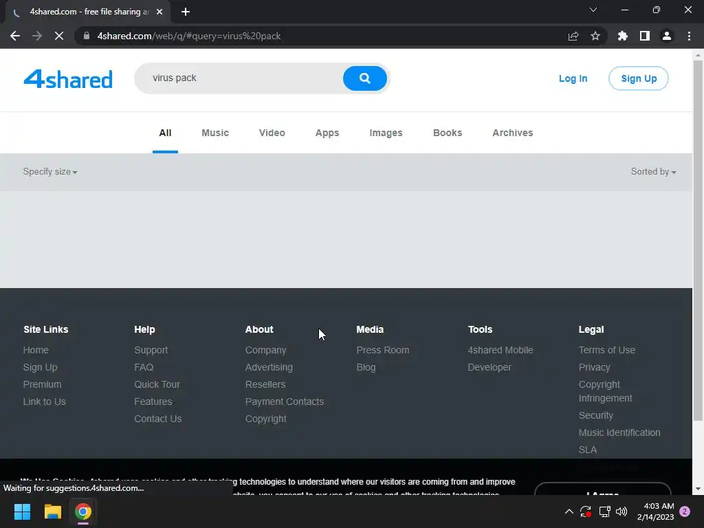Share this page using share icon
The height and width of the screenshot is (528, 704).
pos(573,36)
